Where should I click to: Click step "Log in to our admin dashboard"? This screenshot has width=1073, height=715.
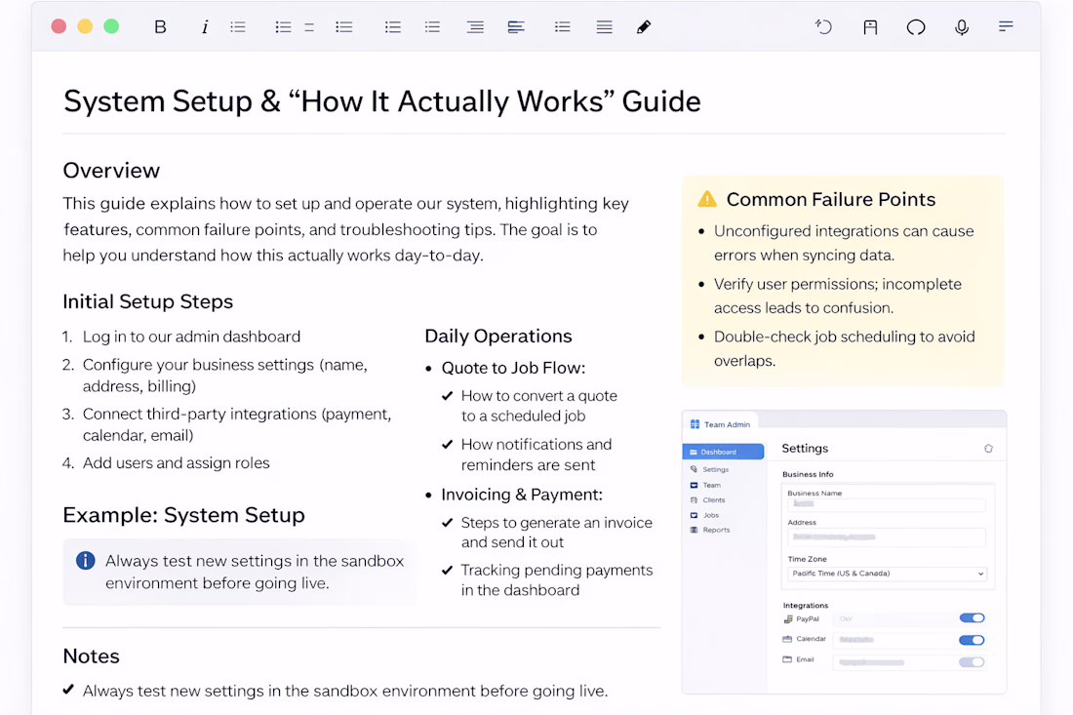[x=191, y=337]
